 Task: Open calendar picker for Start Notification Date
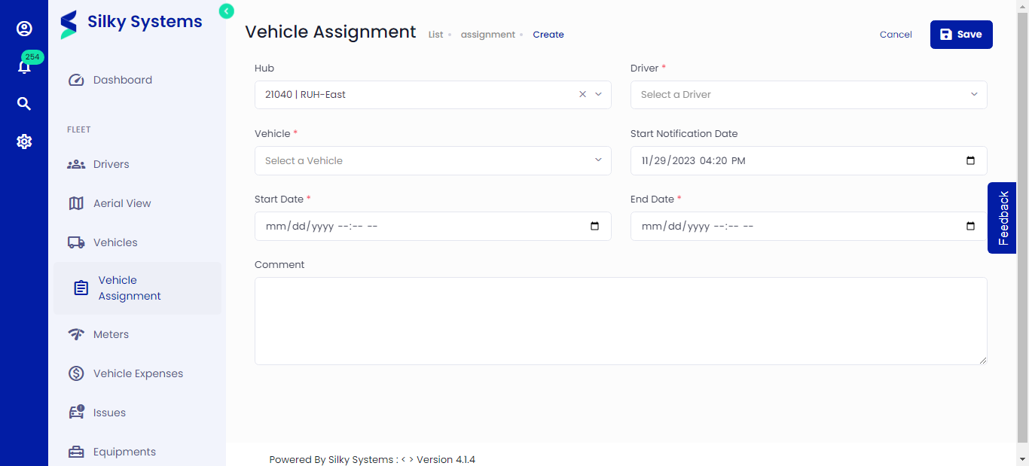pos(970,160)
